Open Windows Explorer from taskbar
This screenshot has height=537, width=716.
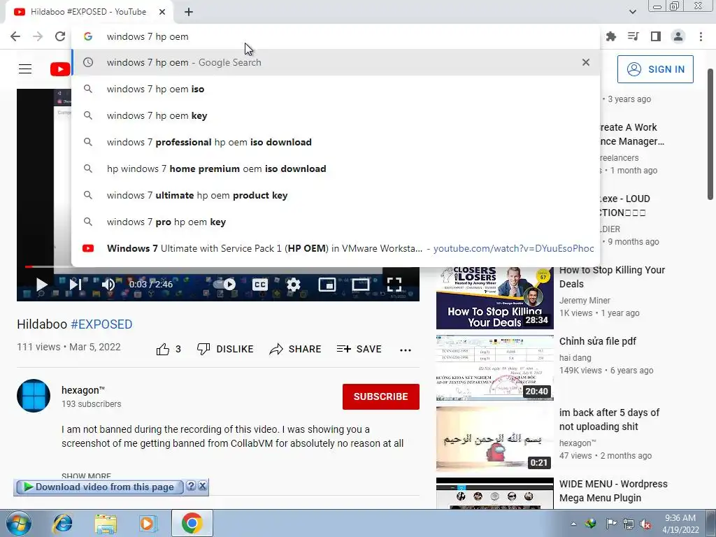click(x=106, y=523)
